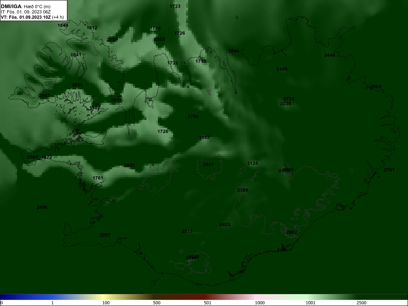Select the 3367 label on Snæfellsnes
Image resolution: width=408 pixels, height=306 pixels.
click(x=33, y=157)
